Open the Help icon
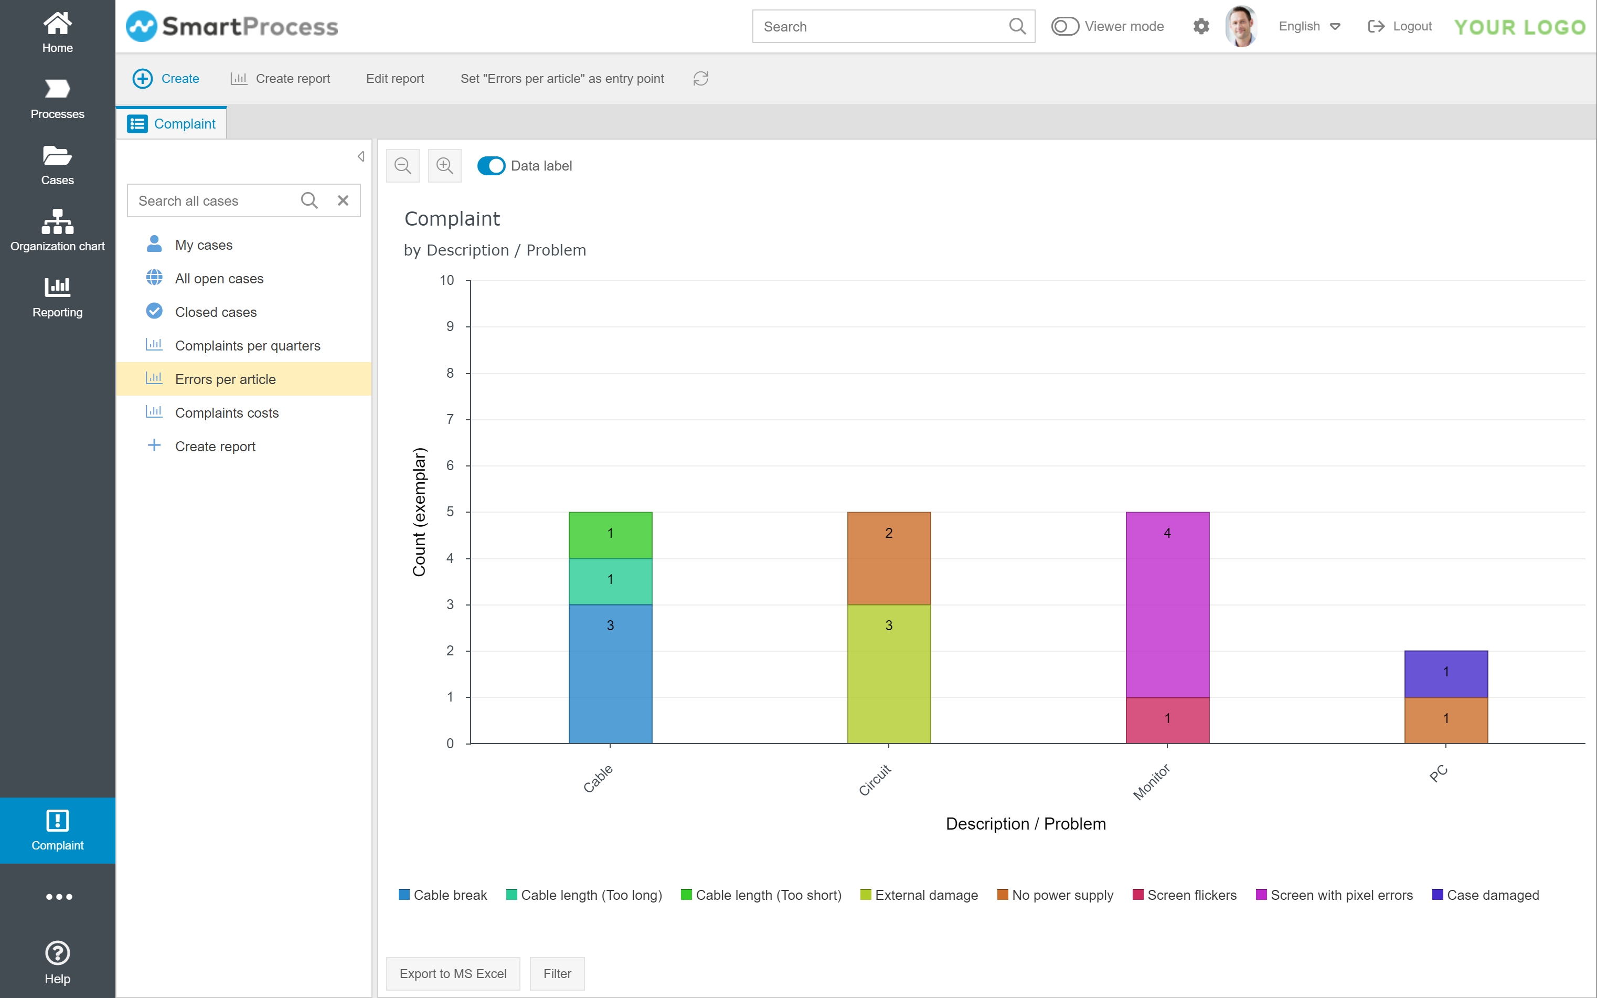The height and width of the screenshot is (998, 1597). tap(57, 962)
